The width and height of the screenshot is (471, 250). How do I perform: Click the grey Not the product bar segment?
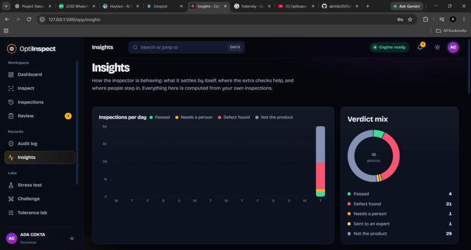320,145
